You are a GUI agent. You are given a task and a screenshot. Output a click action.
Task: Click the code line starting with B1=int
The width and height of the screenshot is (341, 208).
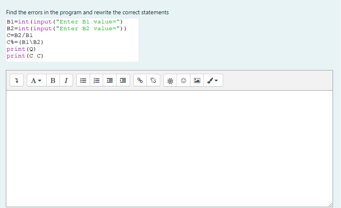point(65,22)
